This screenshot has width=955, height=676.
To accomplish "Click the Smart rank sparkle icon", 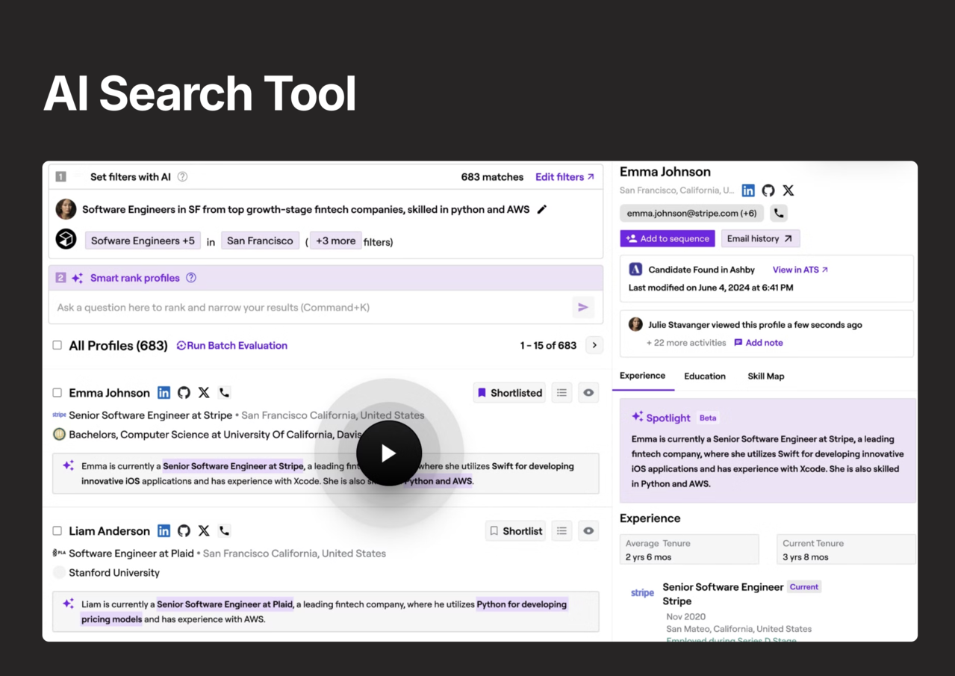I will click(x=78, y=278).
